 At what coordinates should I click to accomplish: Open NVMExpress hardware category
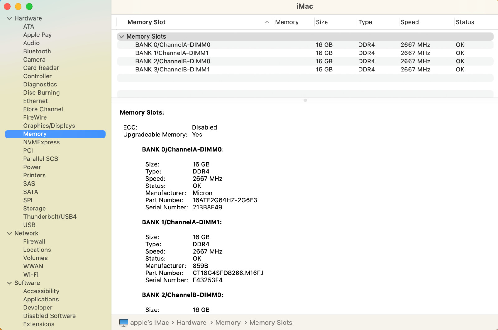tap(41, 142)
